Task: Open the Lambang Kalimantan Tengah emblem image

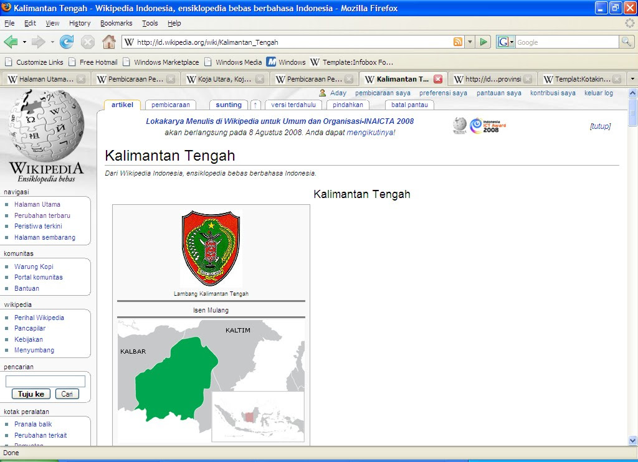Action: pos(211,248)
